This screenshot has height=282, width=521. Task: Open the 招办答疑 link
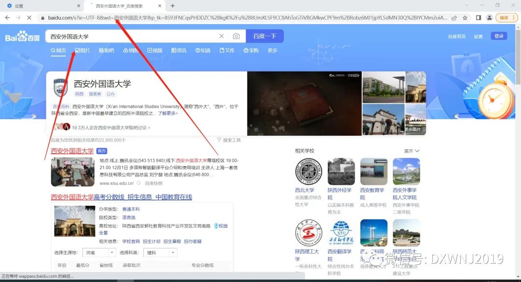[192, 241]
